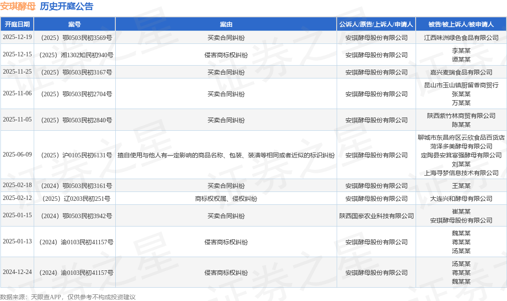
Task: Click defendant 陈某某
Action: click(x=461, y=125)
